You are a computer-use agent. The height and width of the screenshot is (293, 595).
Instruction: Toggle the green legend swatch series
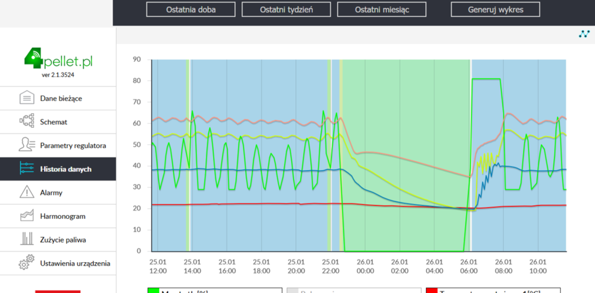pyautogui.click(x=153, y=291)
